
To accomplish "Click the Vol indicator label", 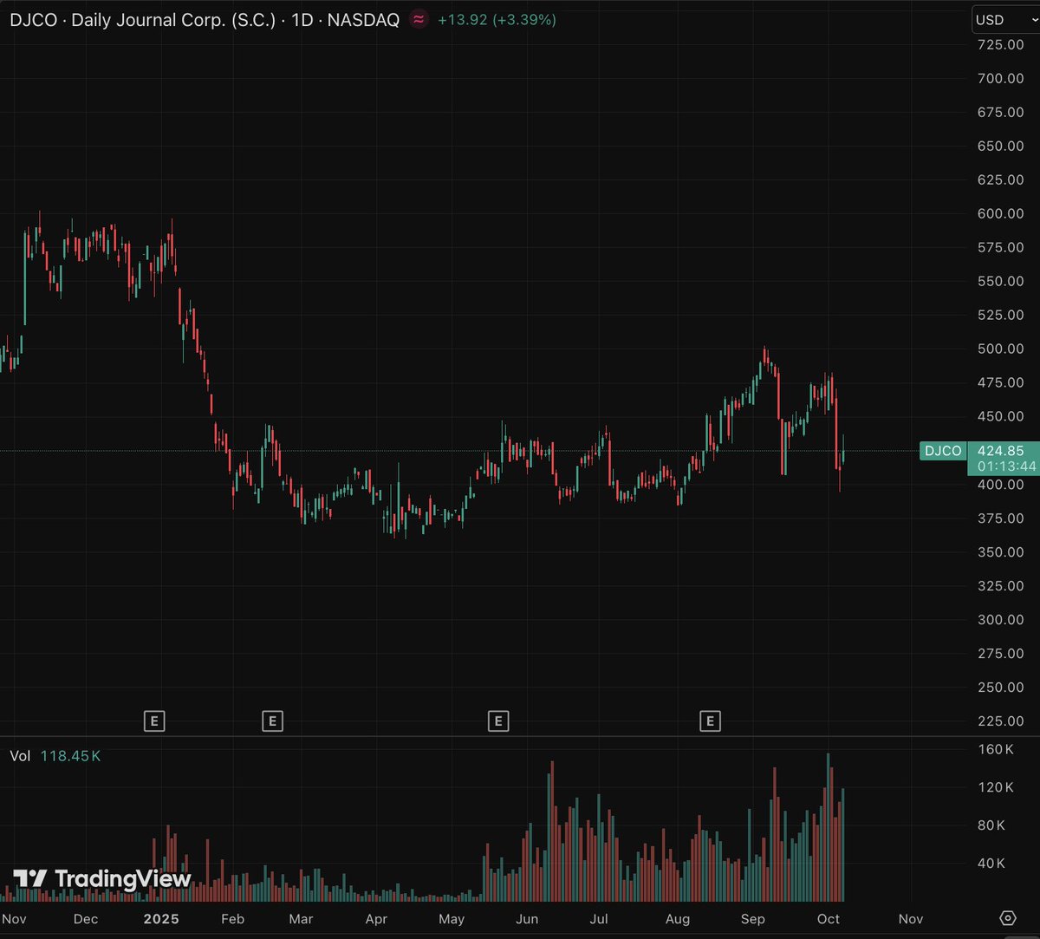I will click(x=20, y=756).
